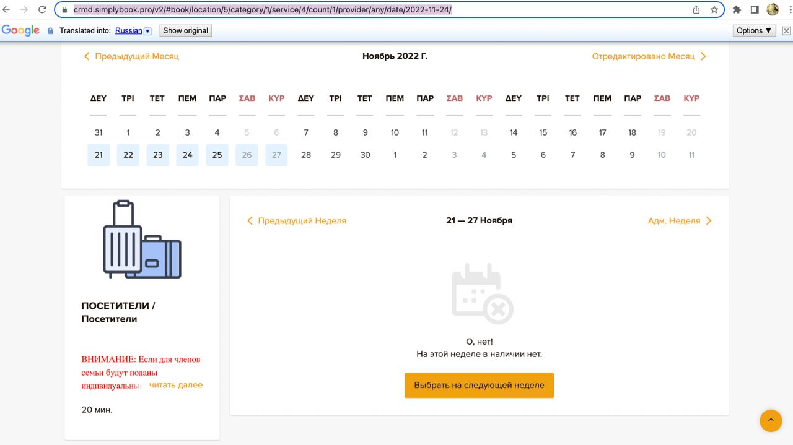Open the extensions puzzle icon
This screenshot has height=445, width=793.
(737, 10)
